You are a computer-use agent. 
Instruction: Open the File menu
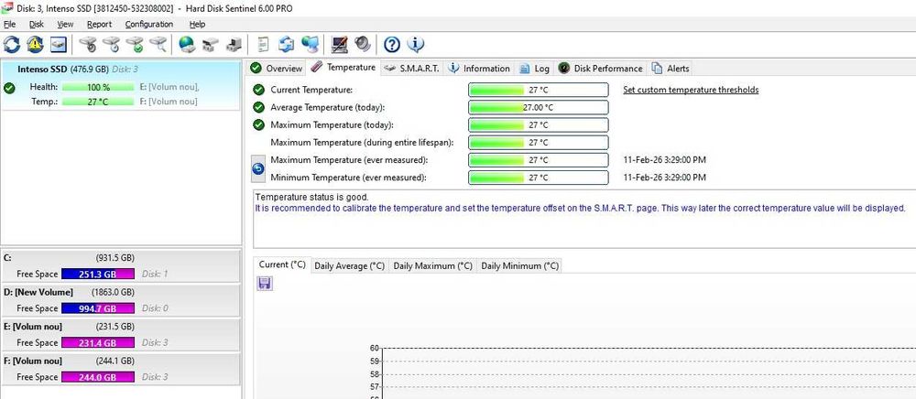(9, 24)
